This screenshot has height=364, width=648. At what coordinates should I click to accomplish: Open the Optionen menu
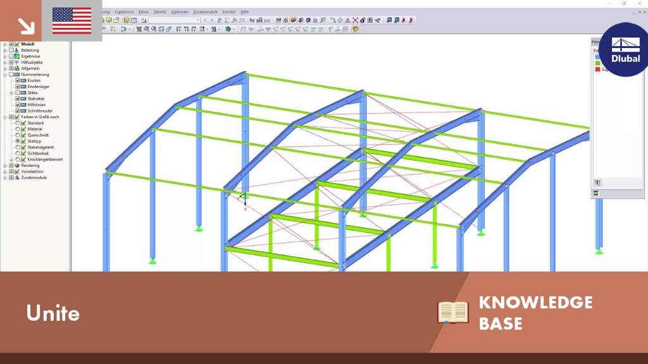pyautogui.click(x=180, y=12)
